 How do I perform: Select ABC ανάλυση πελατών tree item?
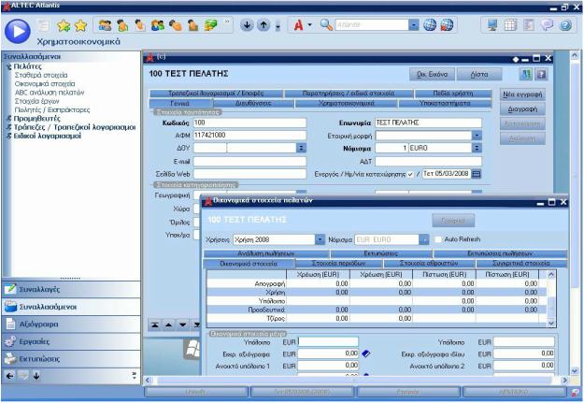pyautogui.click(x=50, y=93)
